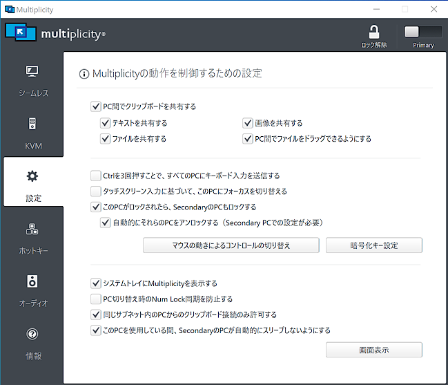Image resolution: width=448 pixels, height=385 pixels.
Task: Switch to the オーディオ tab label
Action: pos(33,303)
